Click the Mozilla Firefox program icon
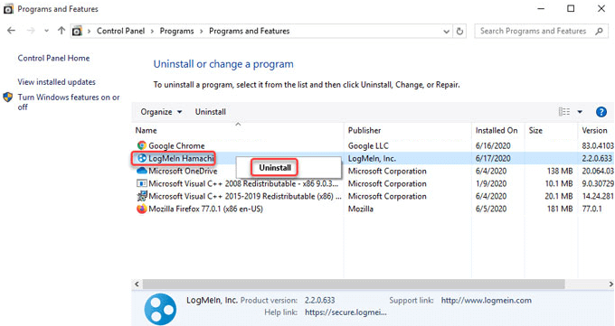Screen dimensions: 615x326 pyautogui.click(x=142, y=209)
